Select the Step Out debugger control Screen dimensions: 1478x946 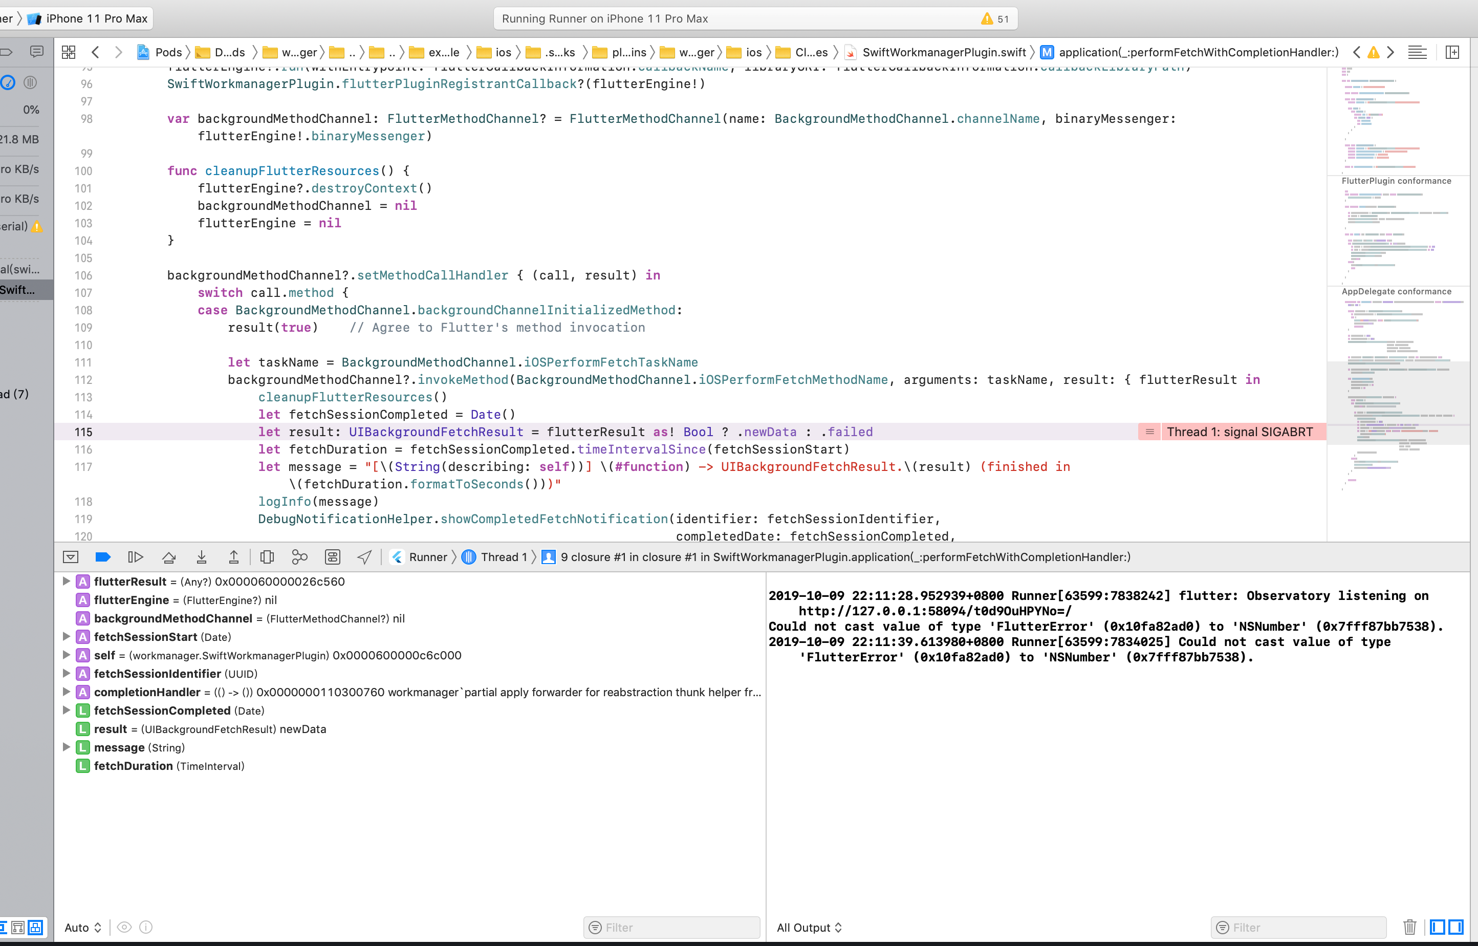[x=234, y=556]
